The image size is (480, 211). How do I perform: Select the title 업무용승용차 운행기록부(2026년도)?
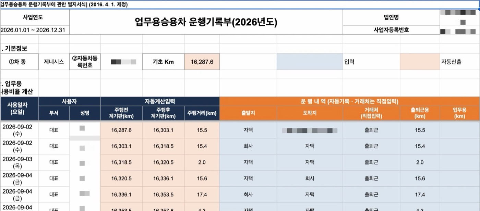point(206,22)
